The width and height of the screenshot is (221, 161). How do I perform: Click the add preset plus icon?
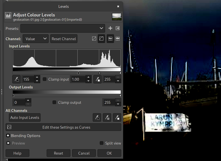pos(110,28)
